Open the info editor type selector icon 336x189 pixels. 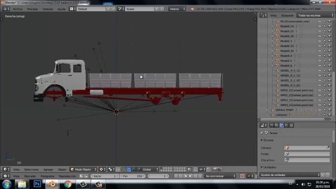6,9
